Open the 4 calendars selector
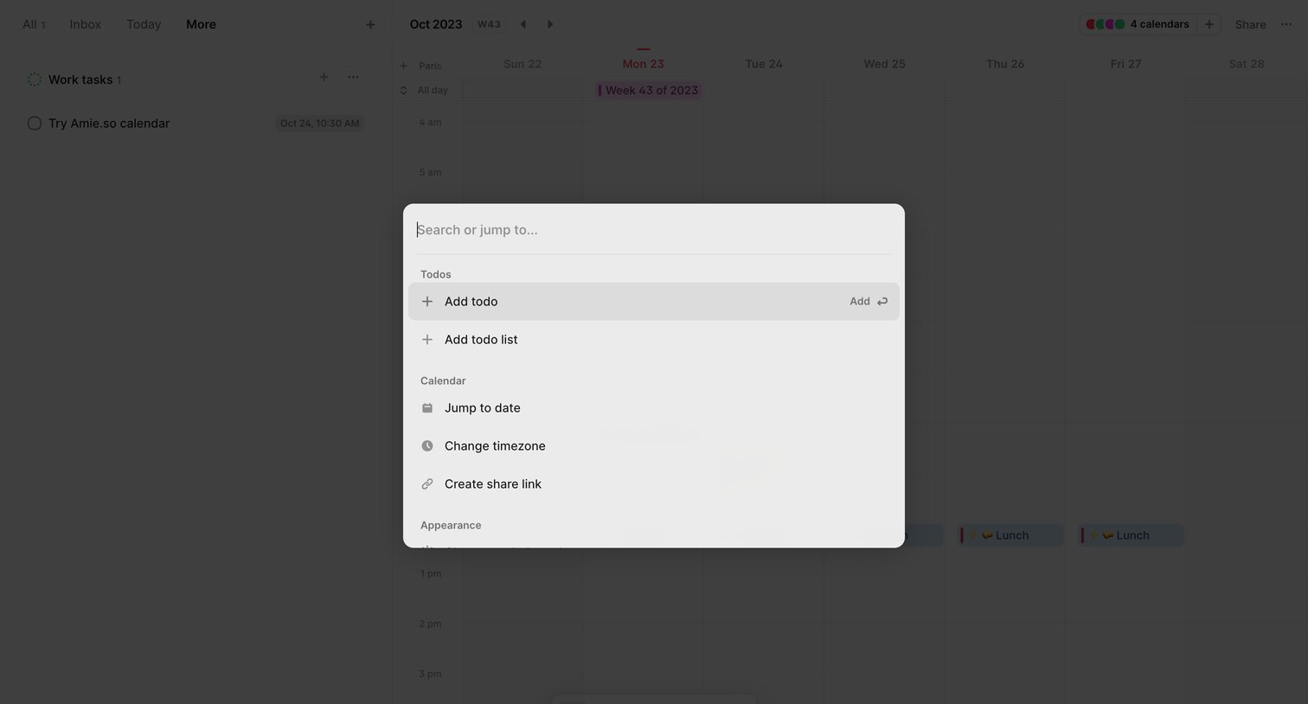The image size is (1308, 704). click(1138, 24)
